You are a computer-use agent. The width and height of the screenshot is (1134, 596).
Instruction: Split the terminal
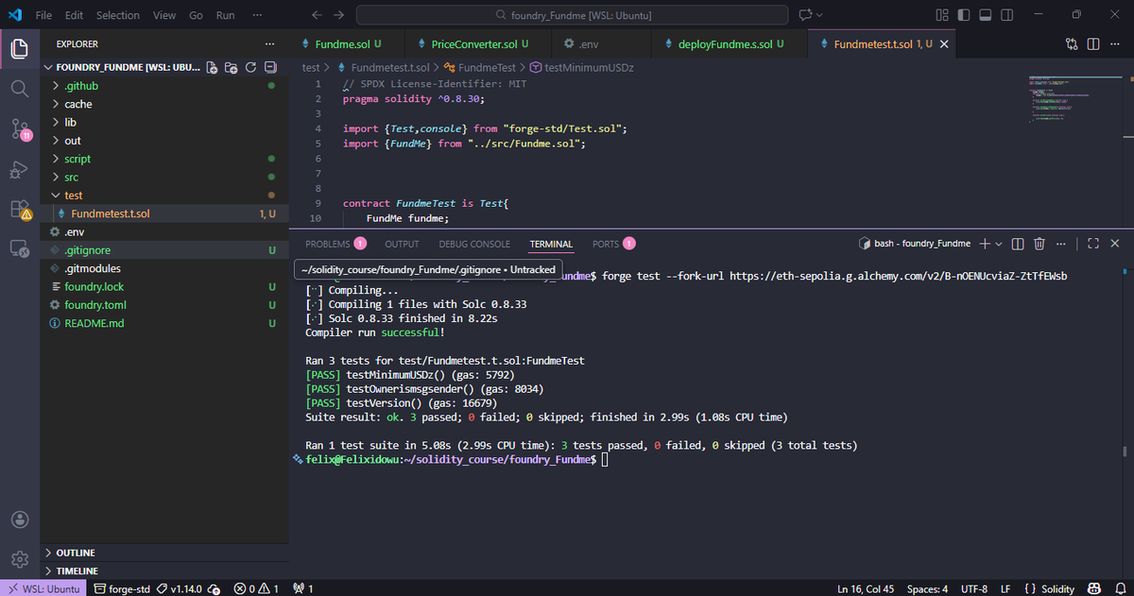1018,244
